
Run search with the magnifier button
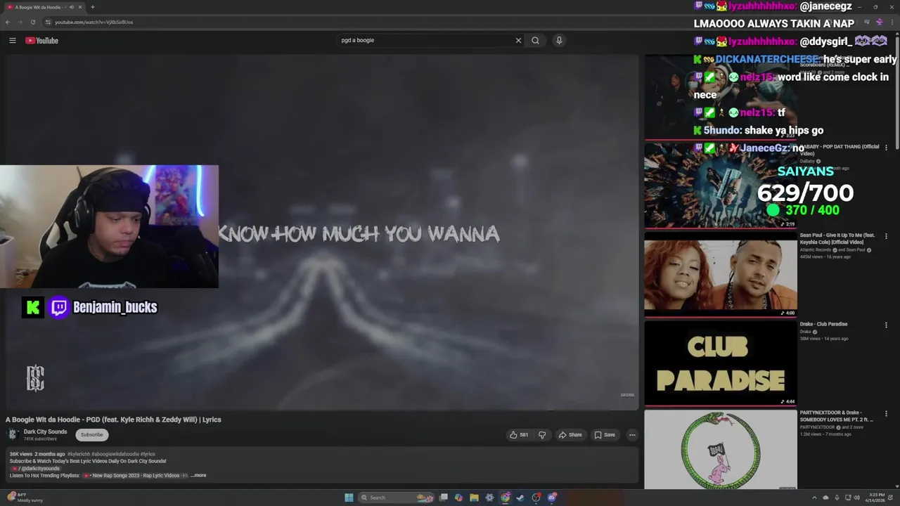535,40
